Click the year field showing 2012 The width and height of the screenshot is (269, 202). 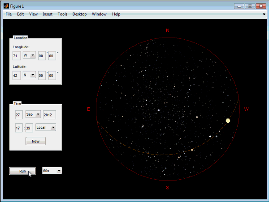click(x=49, y=114)
